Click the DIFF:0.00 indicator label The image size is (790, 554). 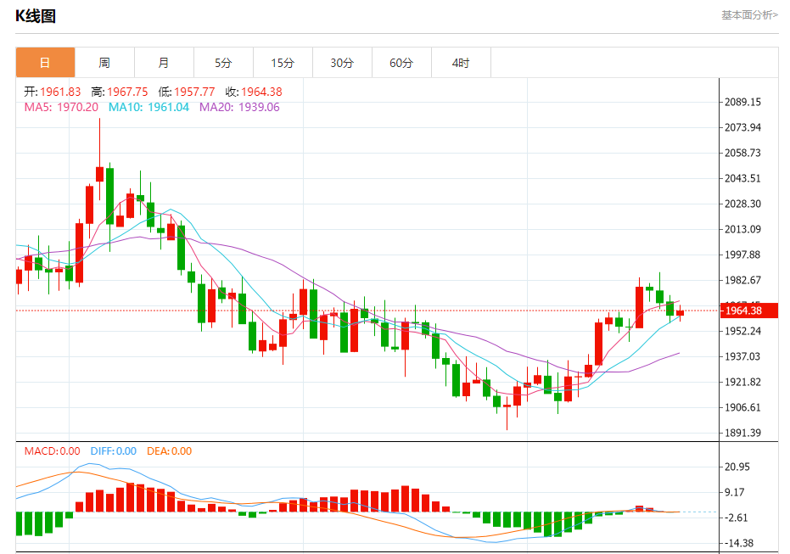pyautogui.click(x=114, y=450)
